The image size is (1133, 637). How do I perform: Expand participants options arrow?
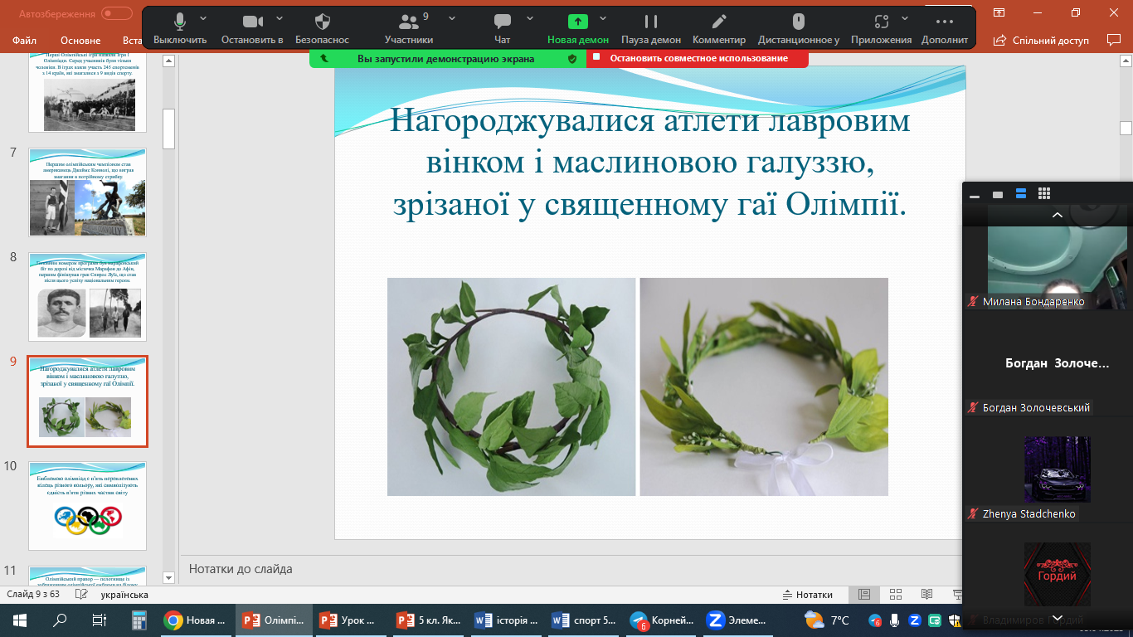[x=452, y=18]
